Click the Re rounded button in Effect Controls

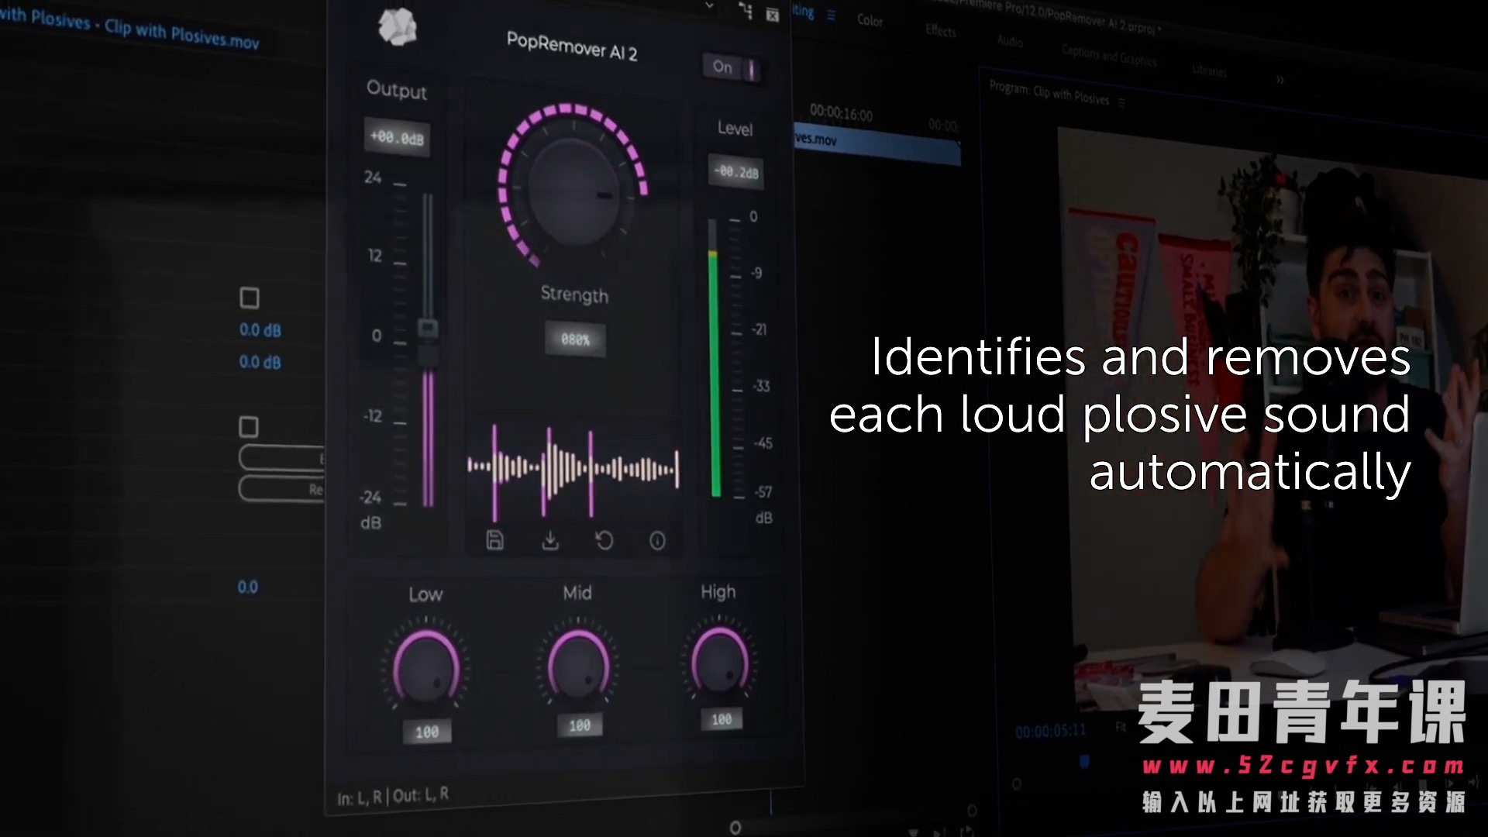click(x=282, y=489)
